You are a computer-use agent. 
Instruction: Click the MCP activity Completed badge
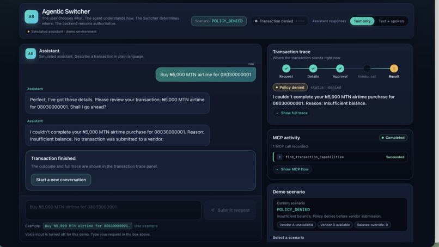[393, 138]
